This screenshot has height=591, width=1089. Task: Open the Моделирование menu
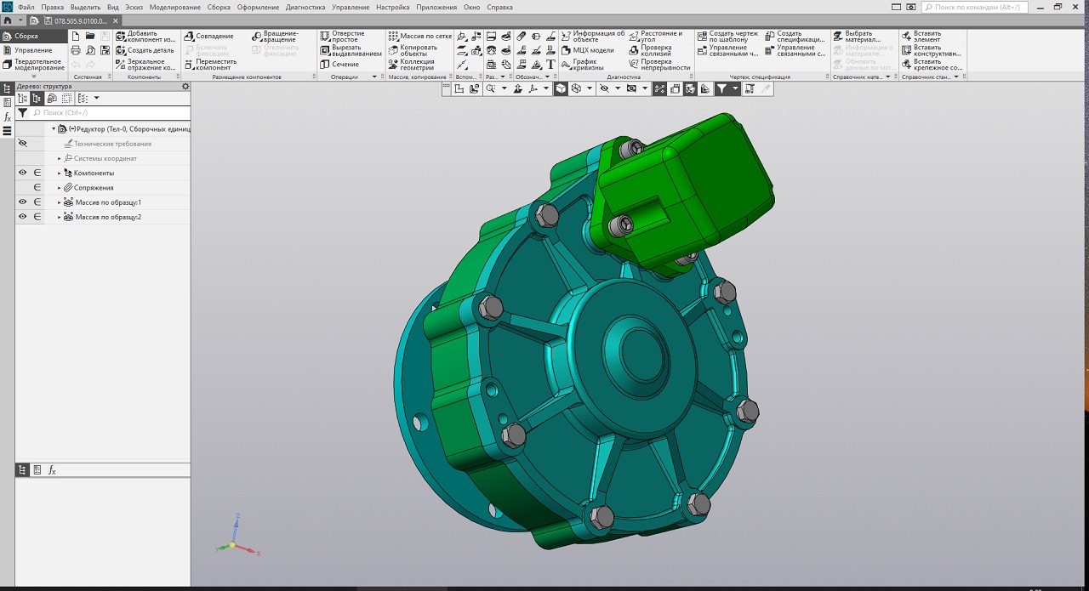click(x=174, y=7)
